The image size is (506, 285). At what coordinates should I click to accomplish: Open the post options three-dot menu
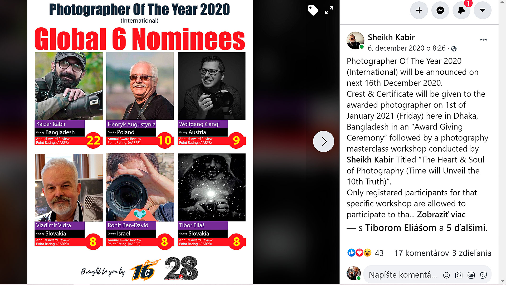coord(484,40)
